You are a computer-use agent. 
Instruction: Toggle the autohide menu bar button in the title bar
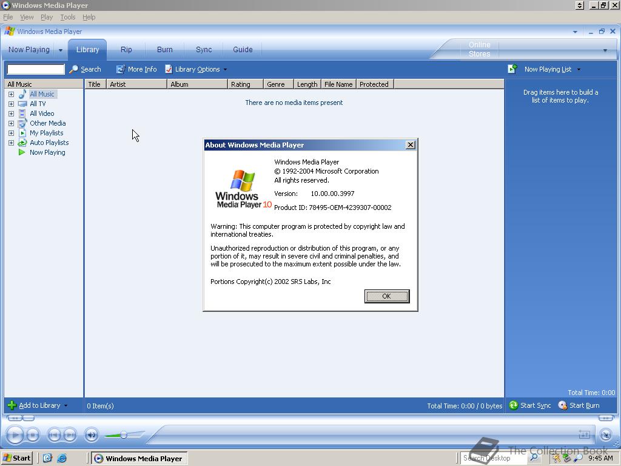(x=580, y=5)
